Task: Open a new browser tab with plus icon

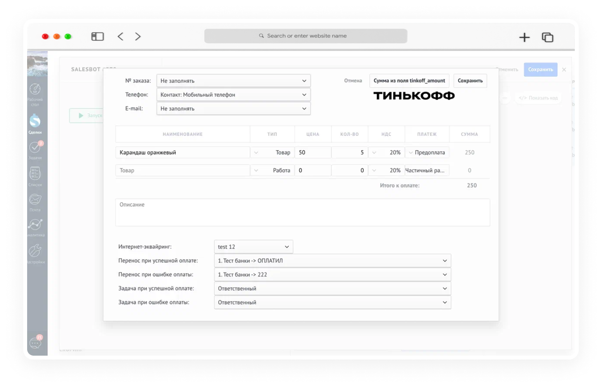Action: 524,37
